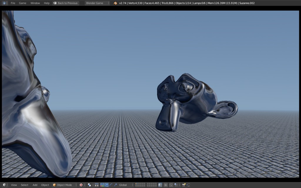This screenshot has width=301, height=188.
Task: Open the Global transform orientation dropdown
Action: [x=123, y=185]
